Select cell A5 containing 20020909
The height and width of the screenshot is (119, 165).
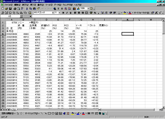click(12, 34)
